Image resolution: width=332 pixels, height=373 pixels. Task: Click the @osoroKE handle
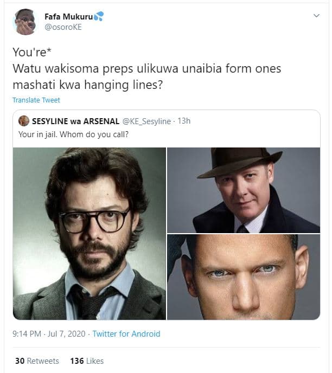pyautogui.click(x=63, y=27)
